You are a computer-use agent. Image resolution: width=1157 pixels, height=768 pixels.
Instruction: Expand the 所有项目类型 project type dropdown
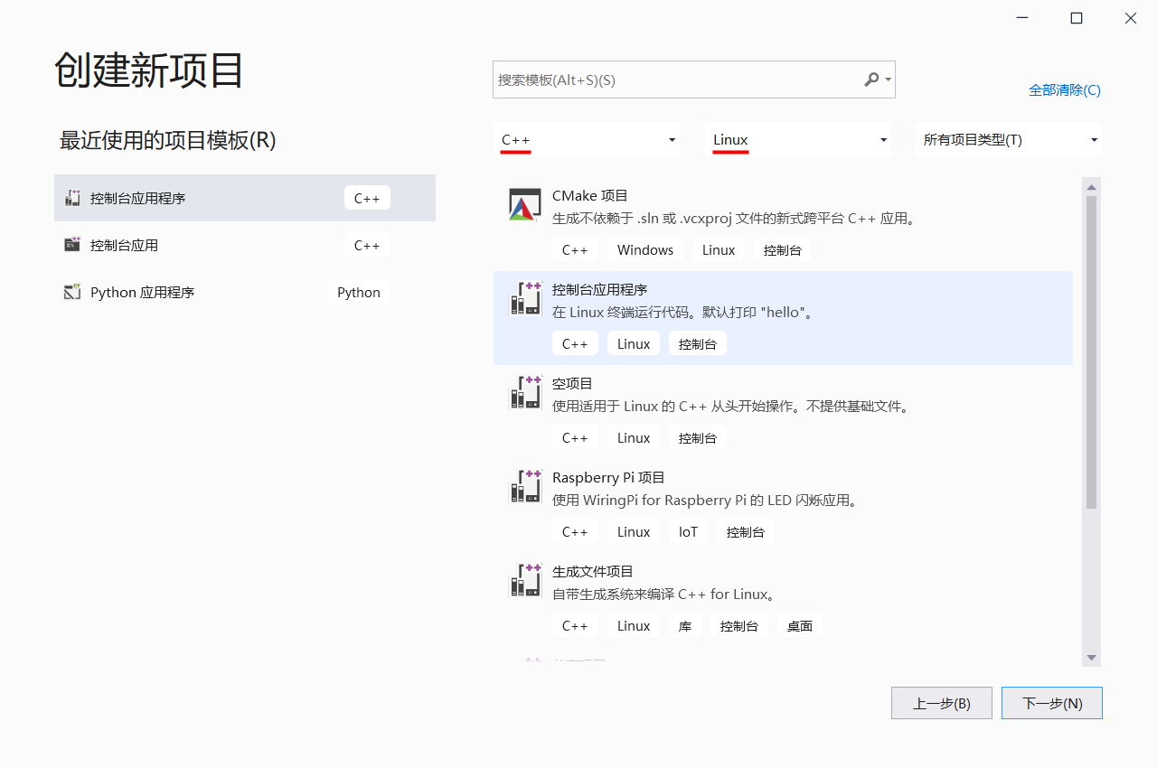pos(1007,139)
